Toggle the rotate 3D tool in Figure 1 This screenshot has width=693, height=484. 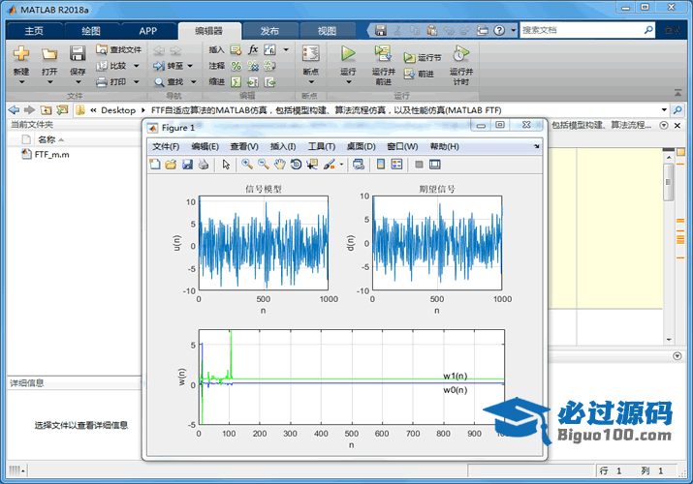(x=297, y=165)
